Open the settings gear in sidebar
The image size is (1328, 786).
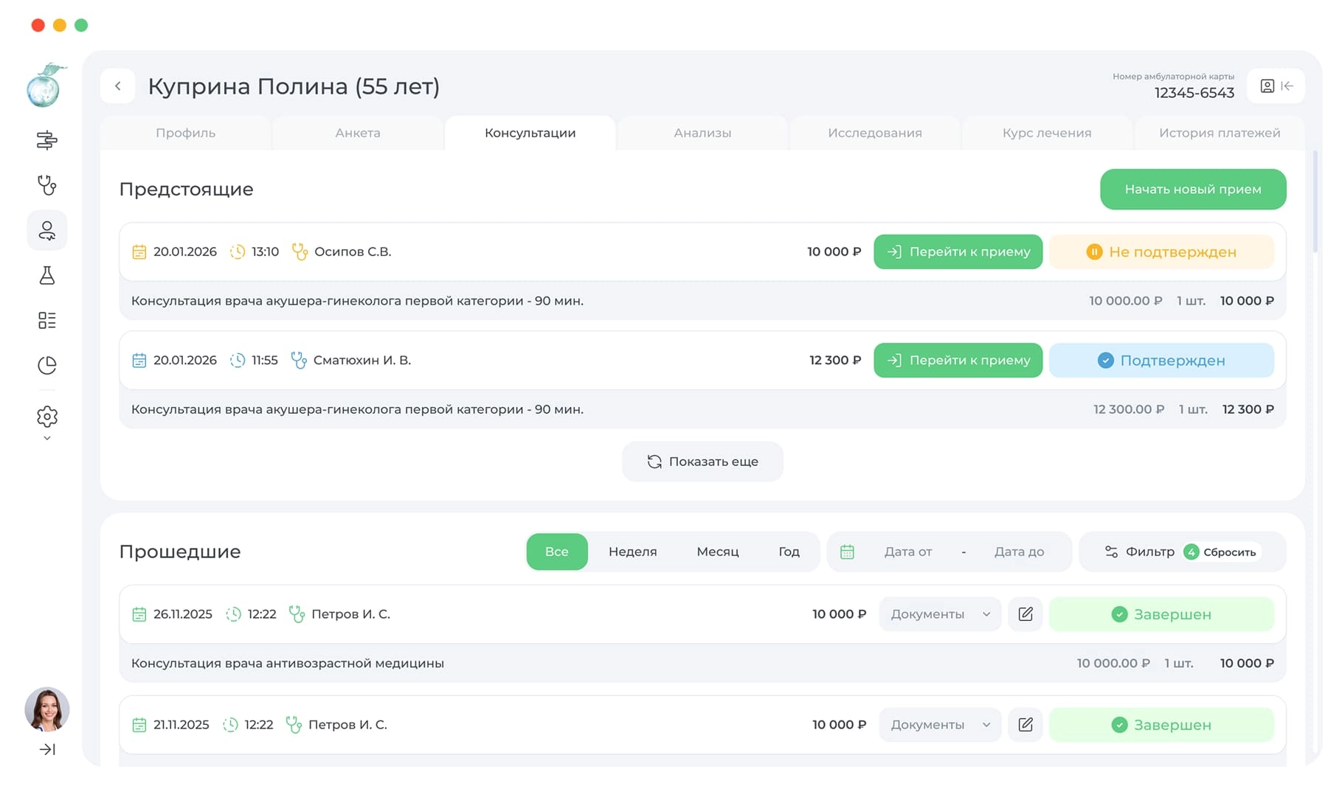tap(46, 417)
